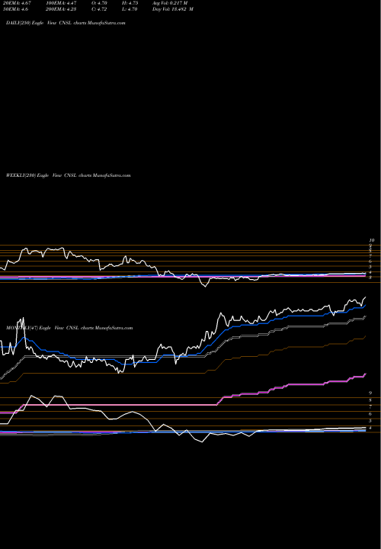
Task: Click the WEEKLY(250) Eagle View chart title
Action: [69, 175]
